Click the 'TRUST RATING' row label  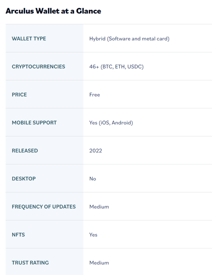(x=30, y=263)
